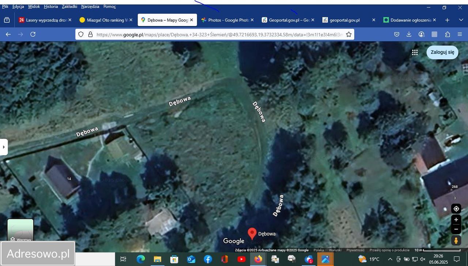The height and width of the screenshot is (266, 468).
Task: Launch Microsoft Store from the taskbar
Action: point(174,259)
